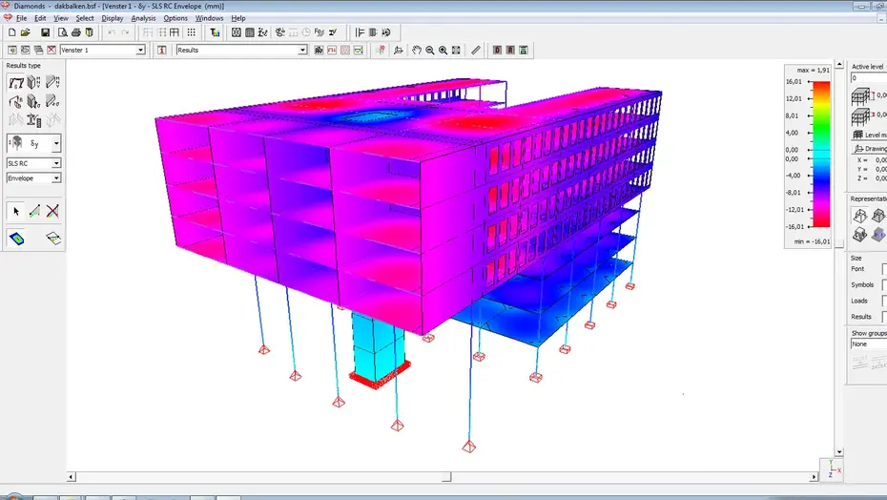887x500 pixels.
Task: Select the deformation results type icon
Action: (16, 83)
